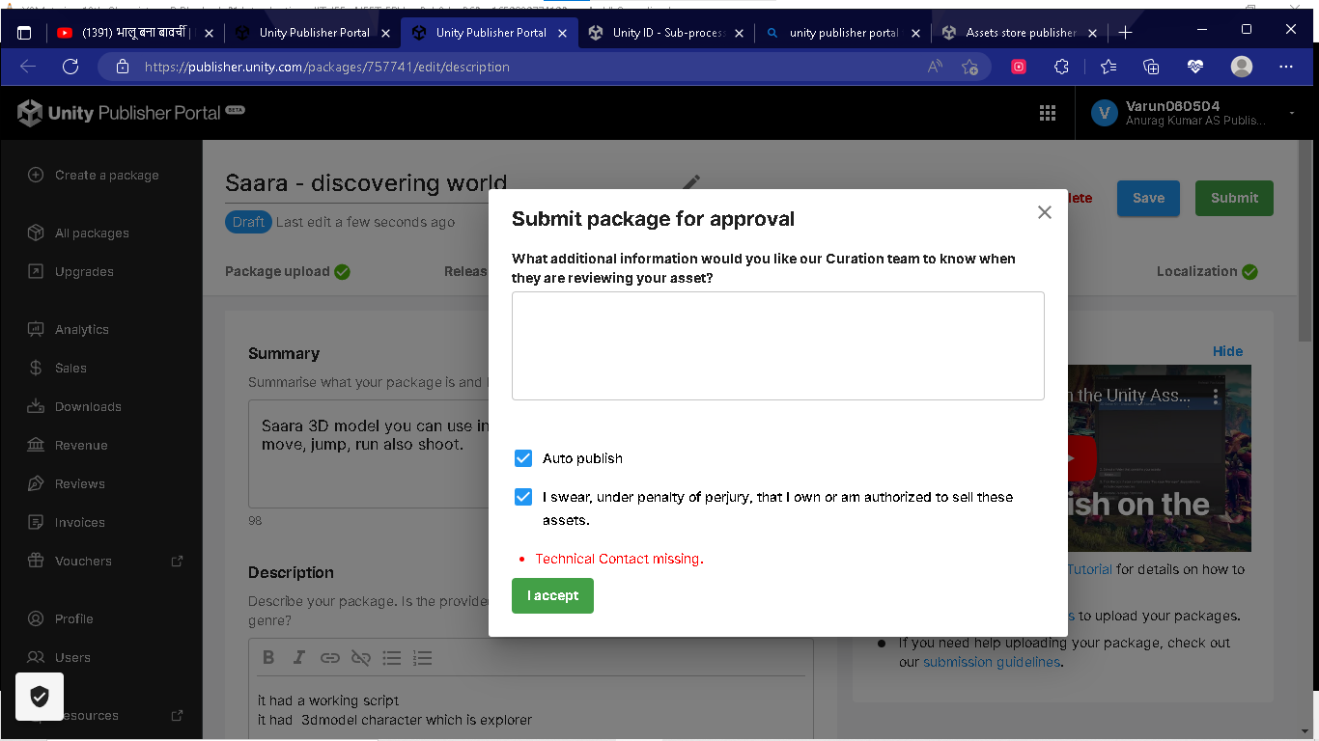Screen dimensions: 1319x741
Task: Switch to the Assets store publisher tab
Action: click(x=1017, y=31)
